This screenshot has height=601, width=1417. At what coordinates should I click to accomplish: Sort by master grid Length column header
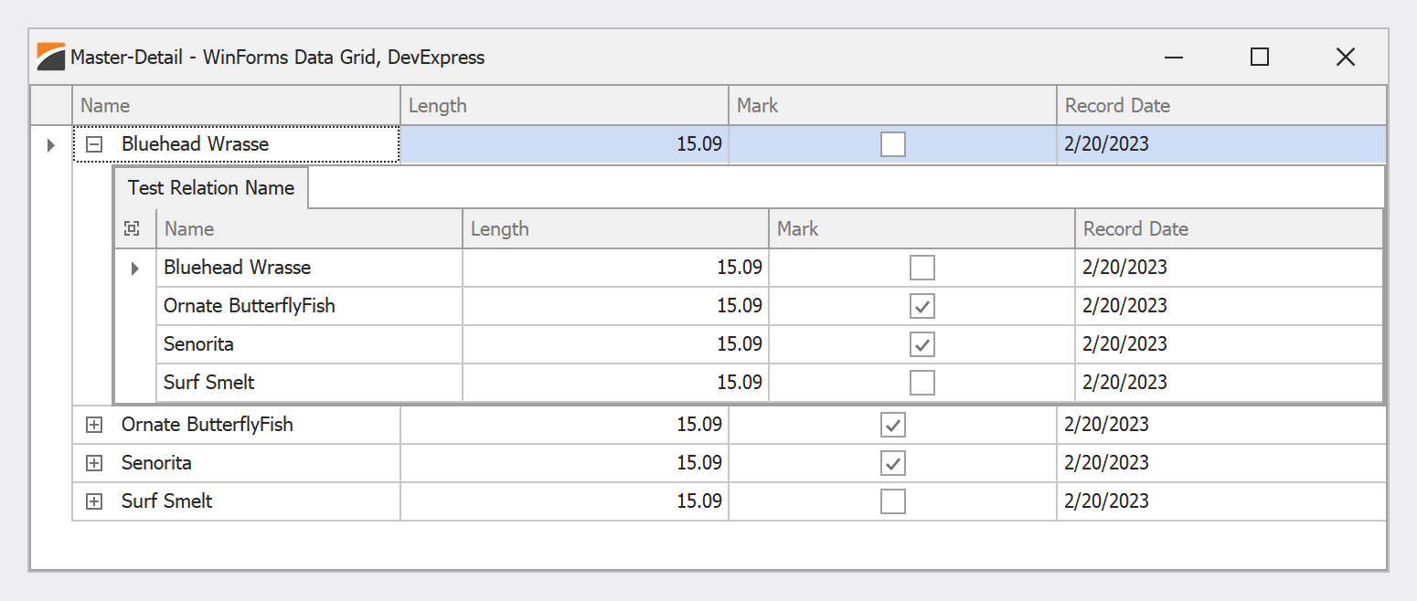564,106
